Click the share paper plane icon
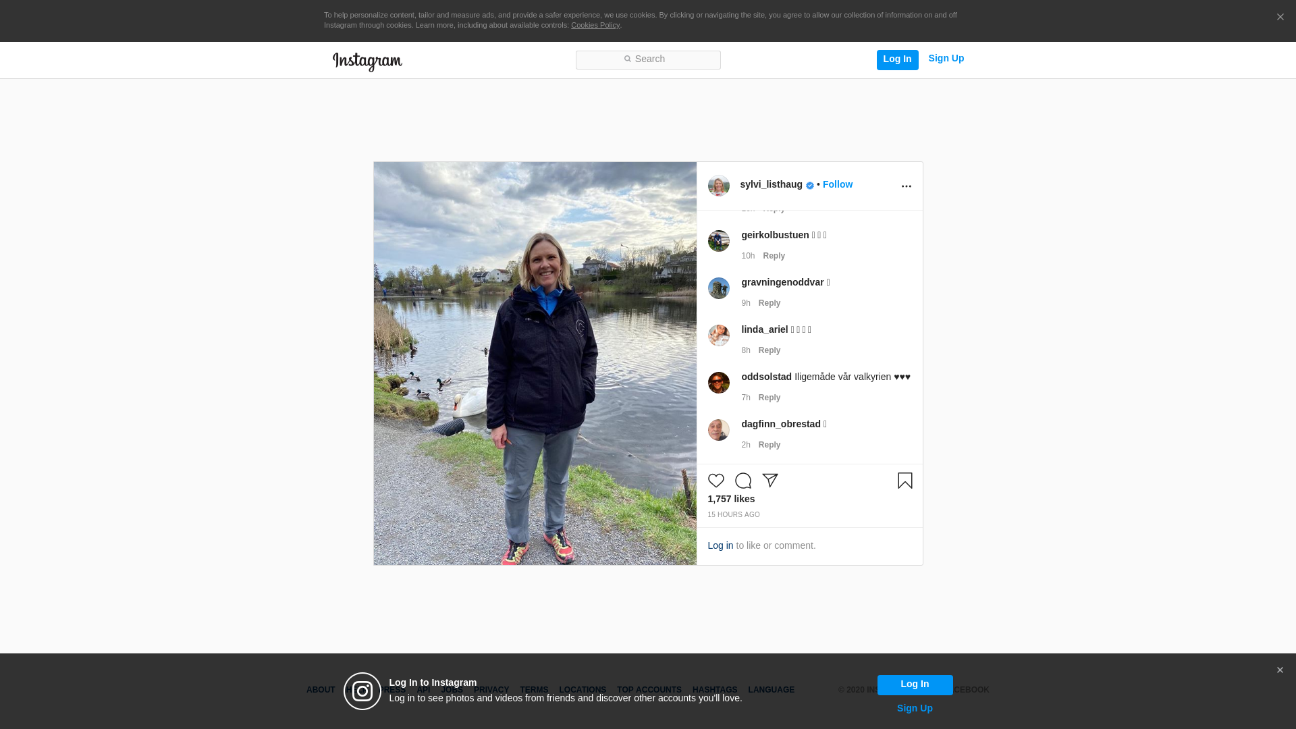Screen dimensions: 1296x729 (770, 481)
